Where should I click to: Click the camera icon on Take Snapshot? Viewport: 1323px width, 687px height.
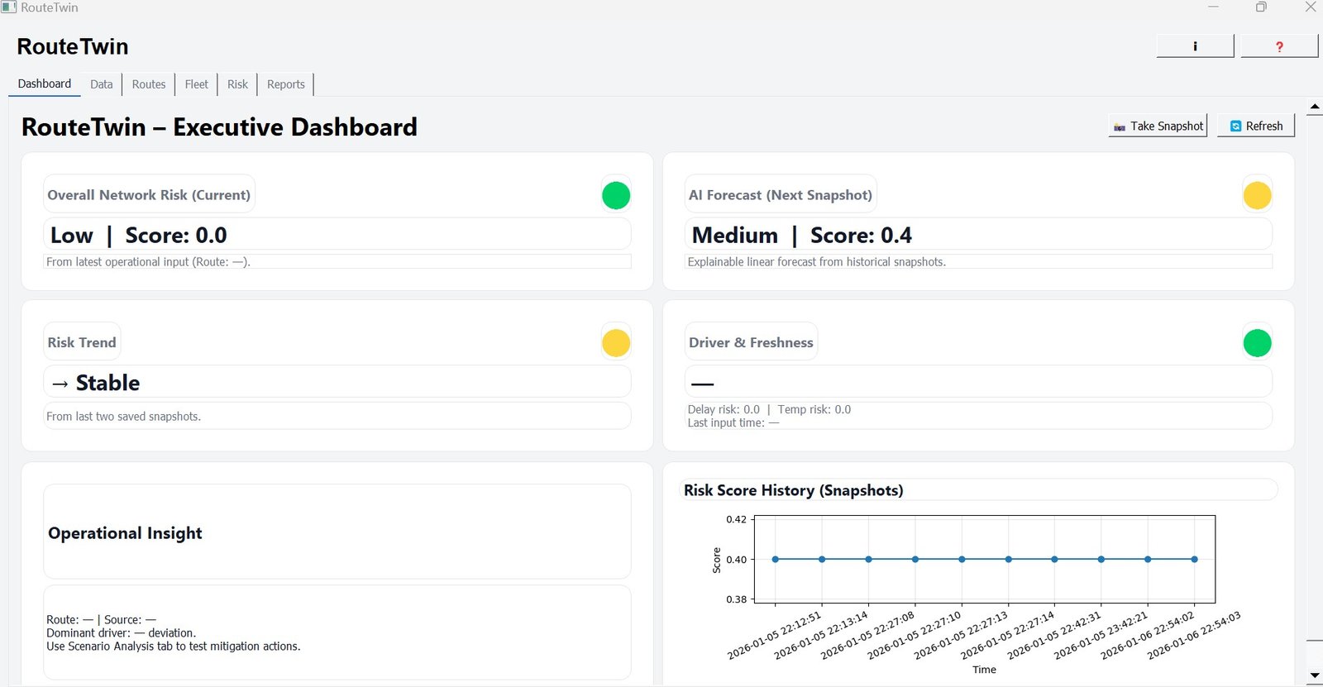[1120, 126]
